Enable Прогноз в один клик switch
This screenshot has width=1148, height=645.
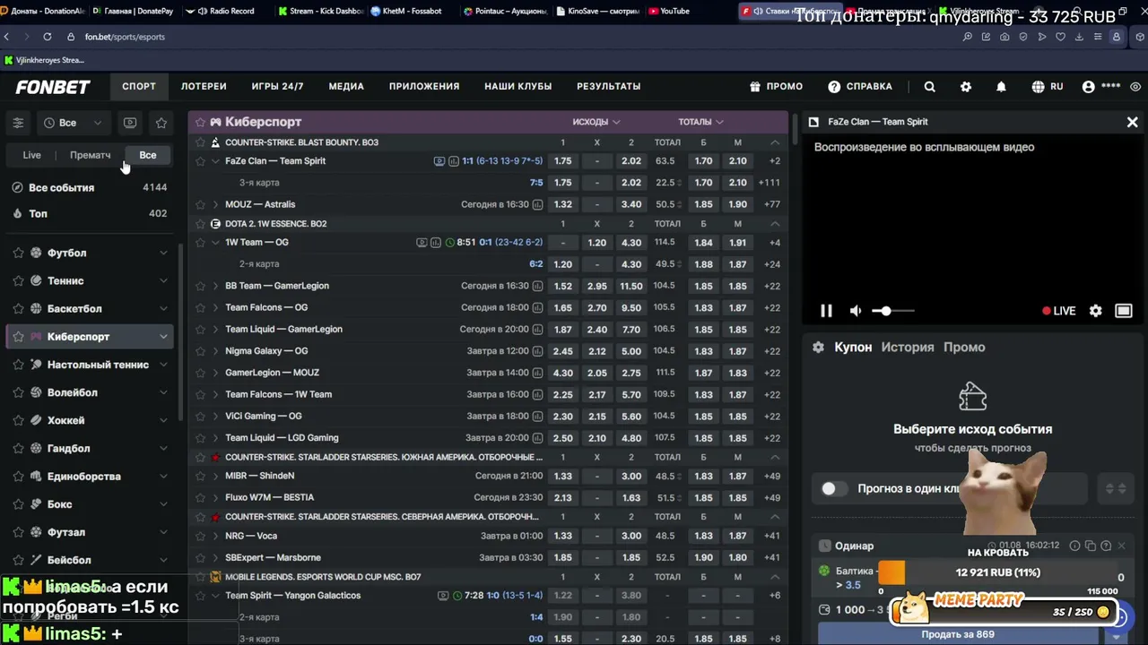(x=834, y=489)
